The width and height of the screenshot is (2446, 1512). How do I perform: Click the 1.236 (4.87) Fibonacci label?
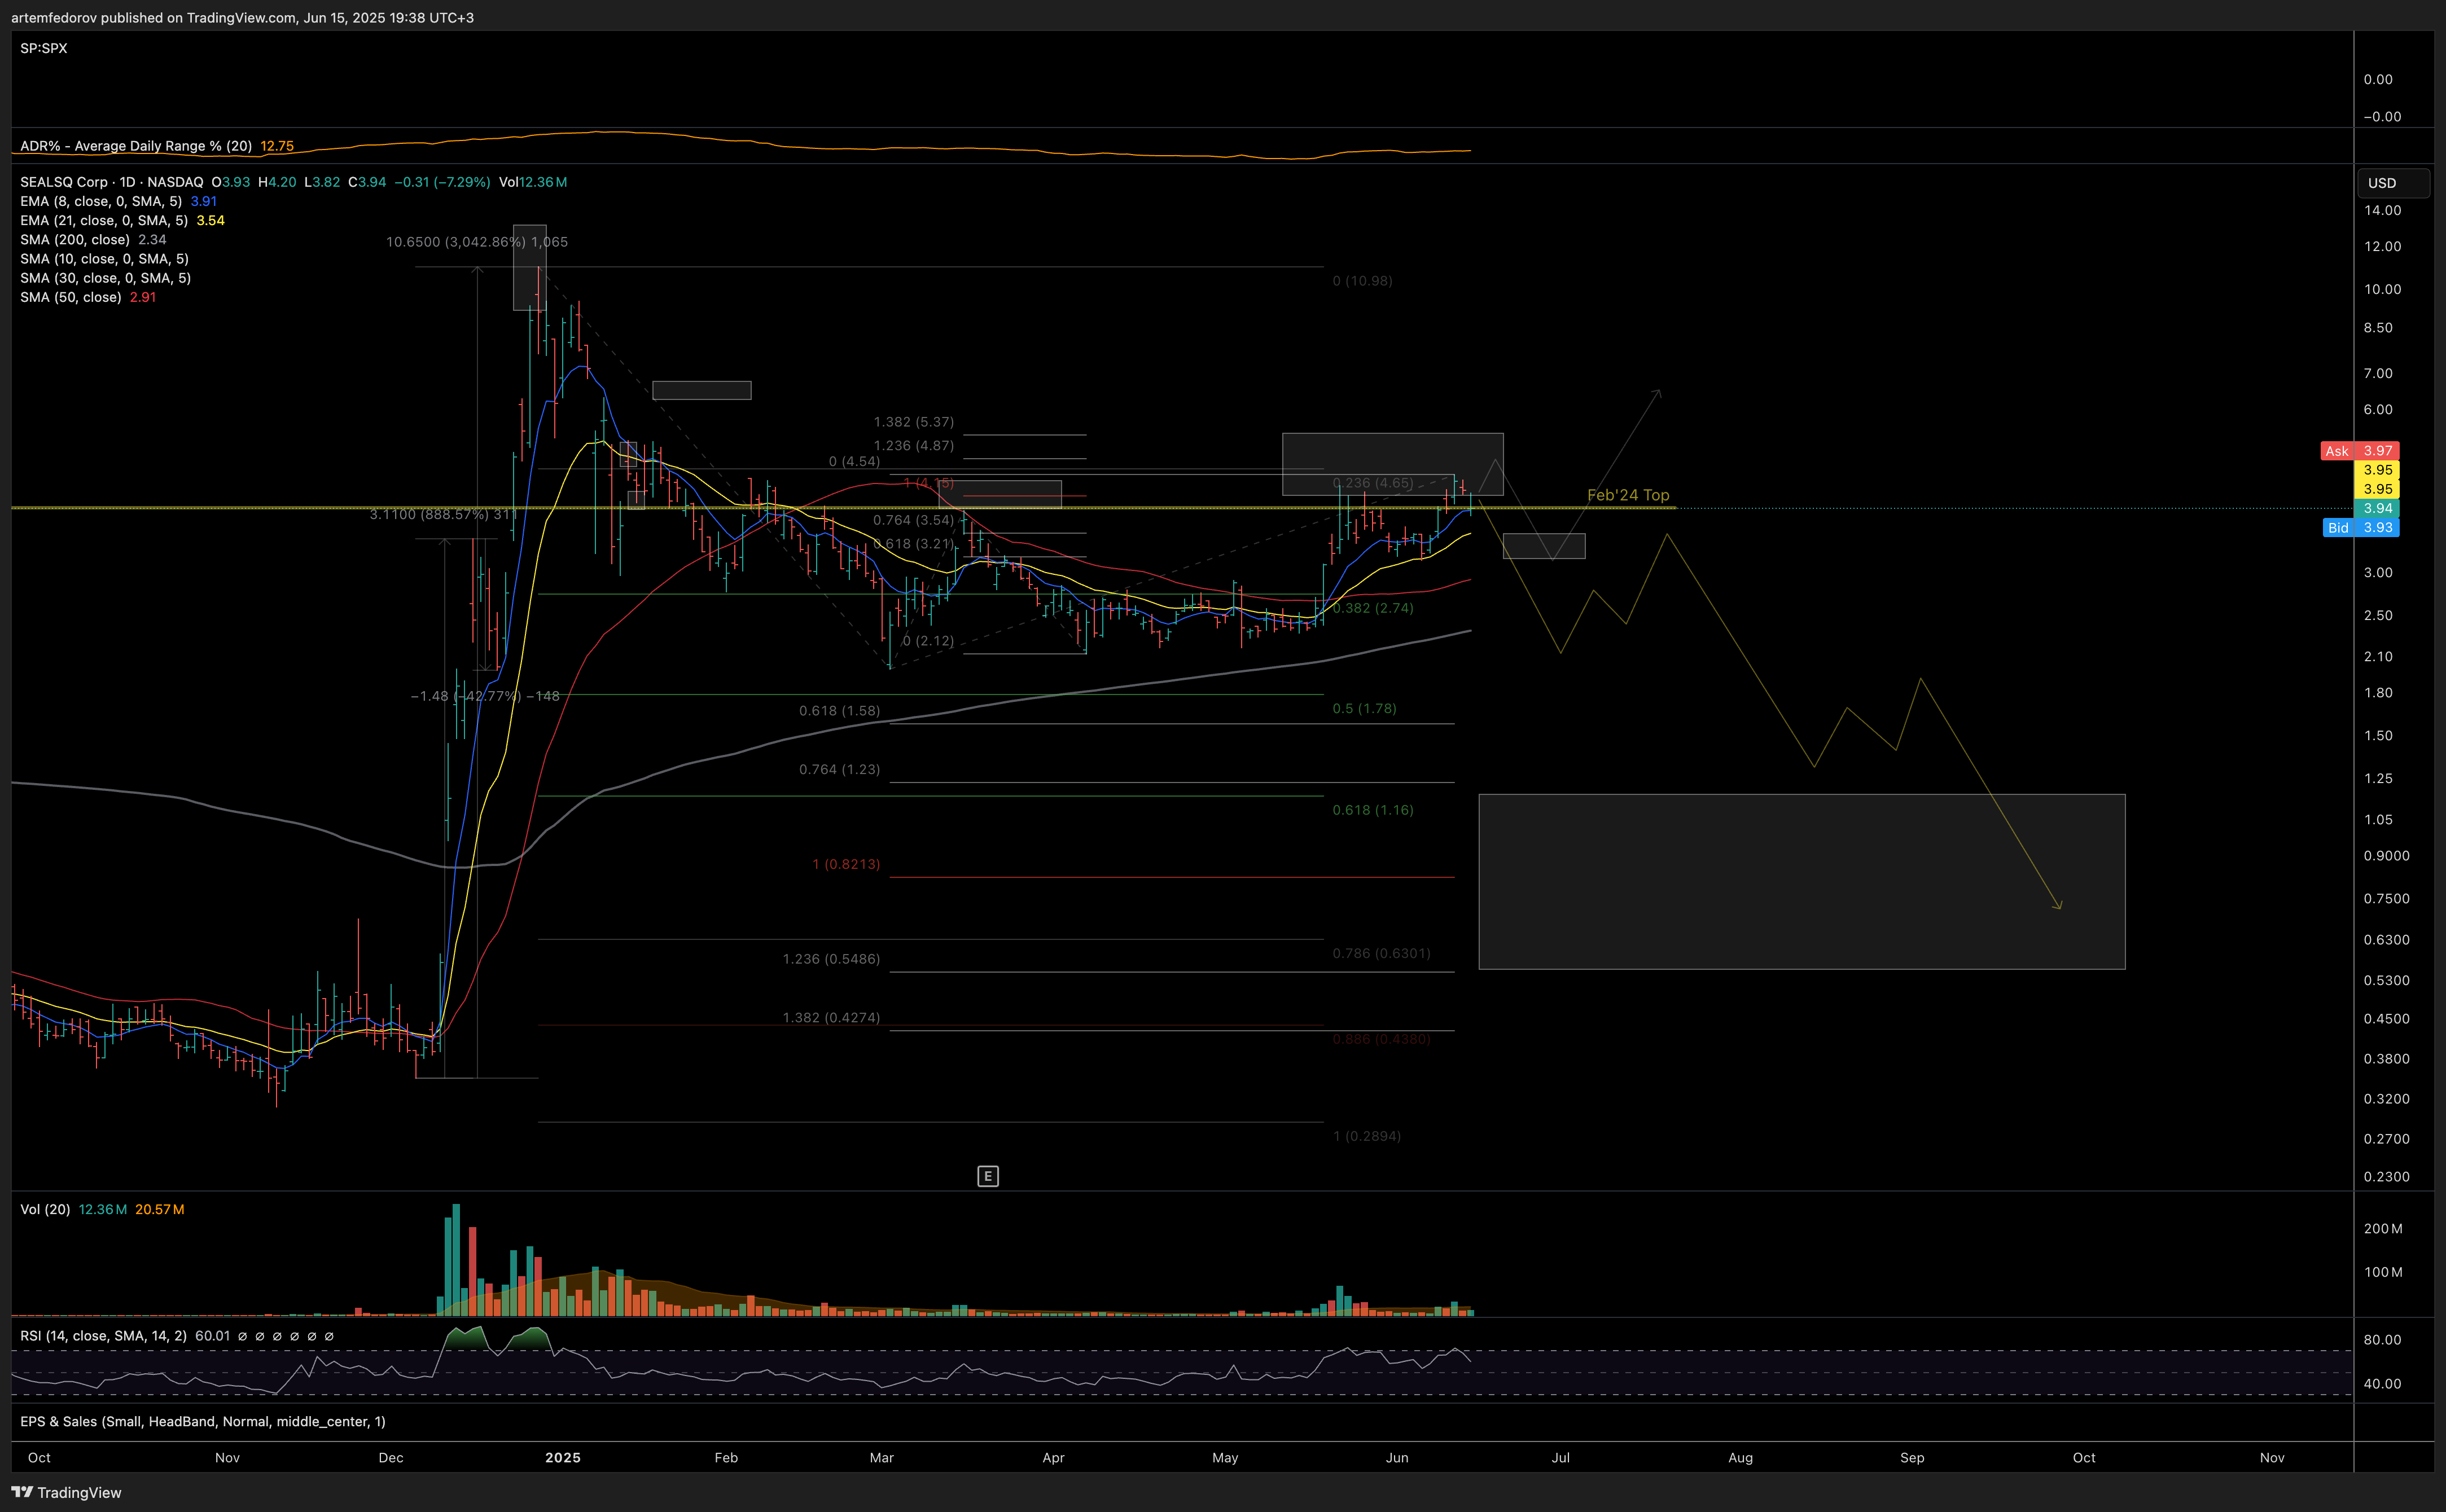[x=913, y=446]
